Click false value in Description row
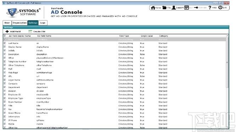The width and height of the screenshot is (236, 132). [142, 54]
